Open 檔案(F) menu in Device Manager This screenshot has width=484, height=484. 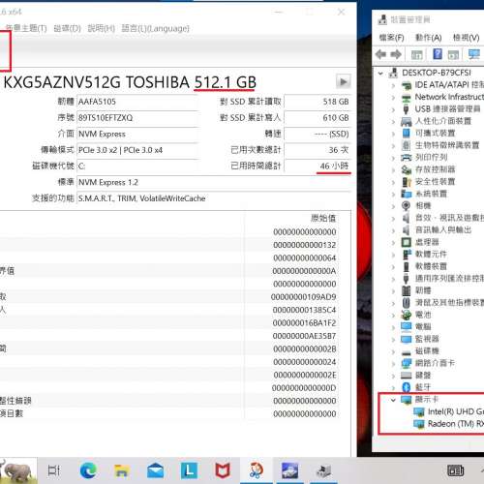coord(391,38)
